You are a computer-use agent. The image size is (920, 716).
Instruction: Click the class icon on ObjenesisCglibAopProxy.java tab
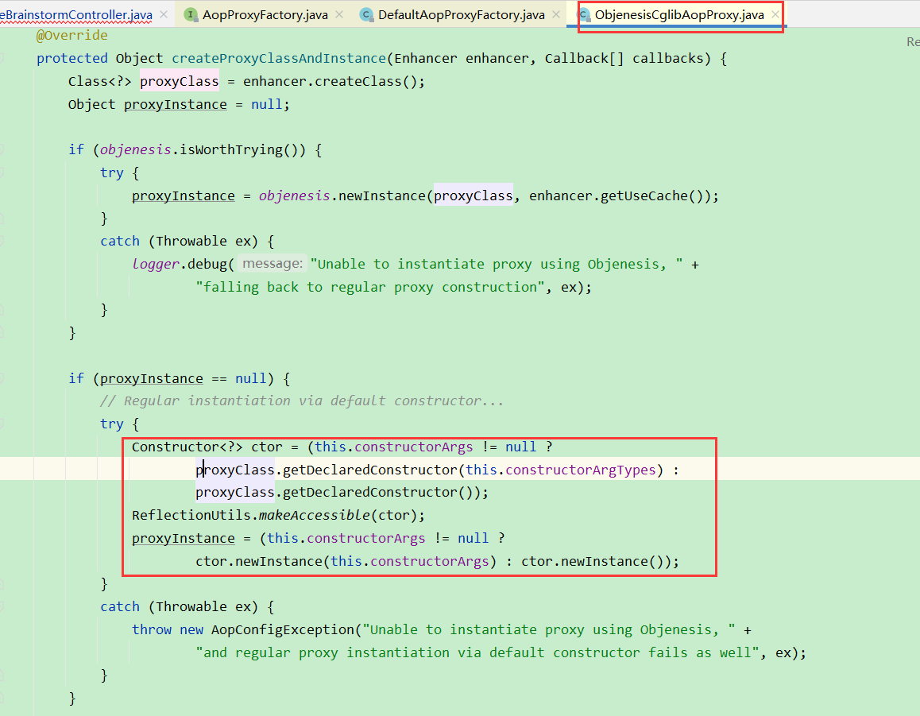[x=583, y=14]
